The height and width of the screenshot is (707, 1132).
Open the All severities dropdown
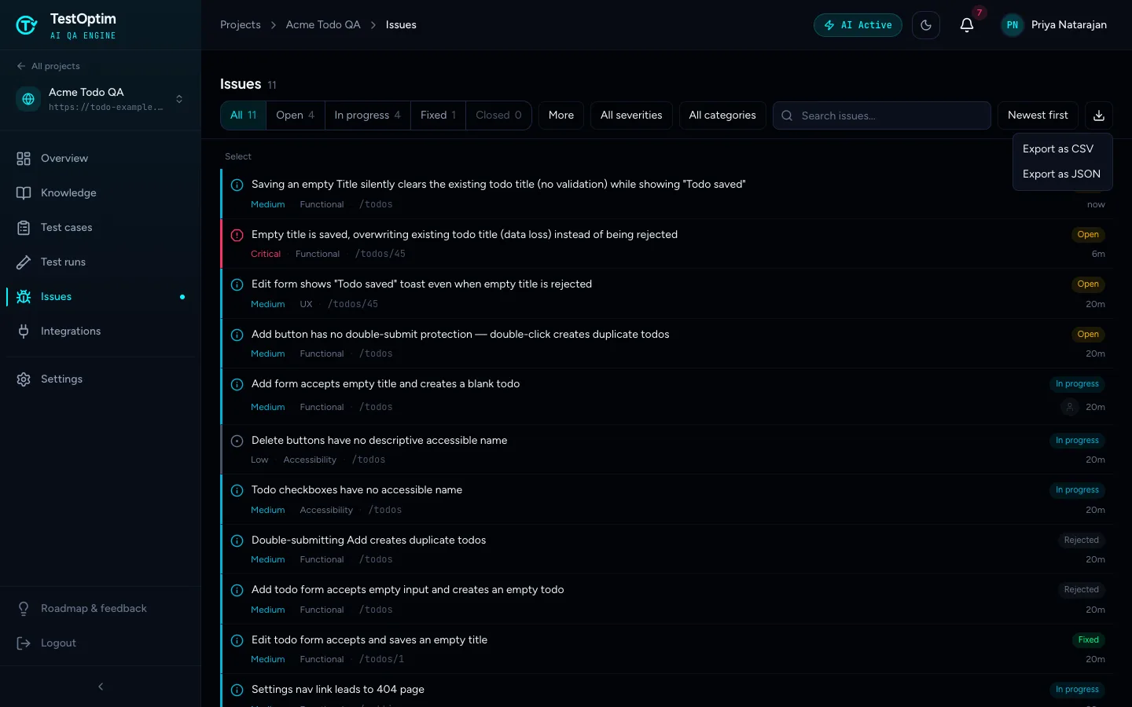coord(631,115)
